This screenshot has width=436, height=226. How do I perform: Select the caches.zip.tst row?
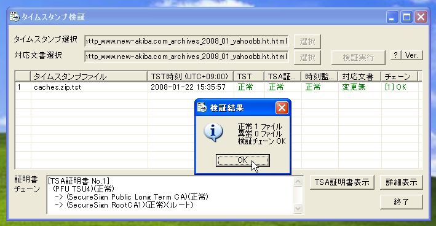(x=218, y=87)
